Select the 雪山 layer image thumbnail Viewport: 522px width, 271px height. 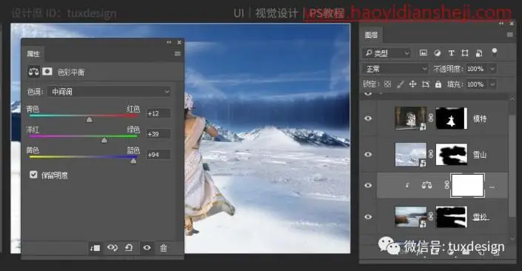point(410,154)
